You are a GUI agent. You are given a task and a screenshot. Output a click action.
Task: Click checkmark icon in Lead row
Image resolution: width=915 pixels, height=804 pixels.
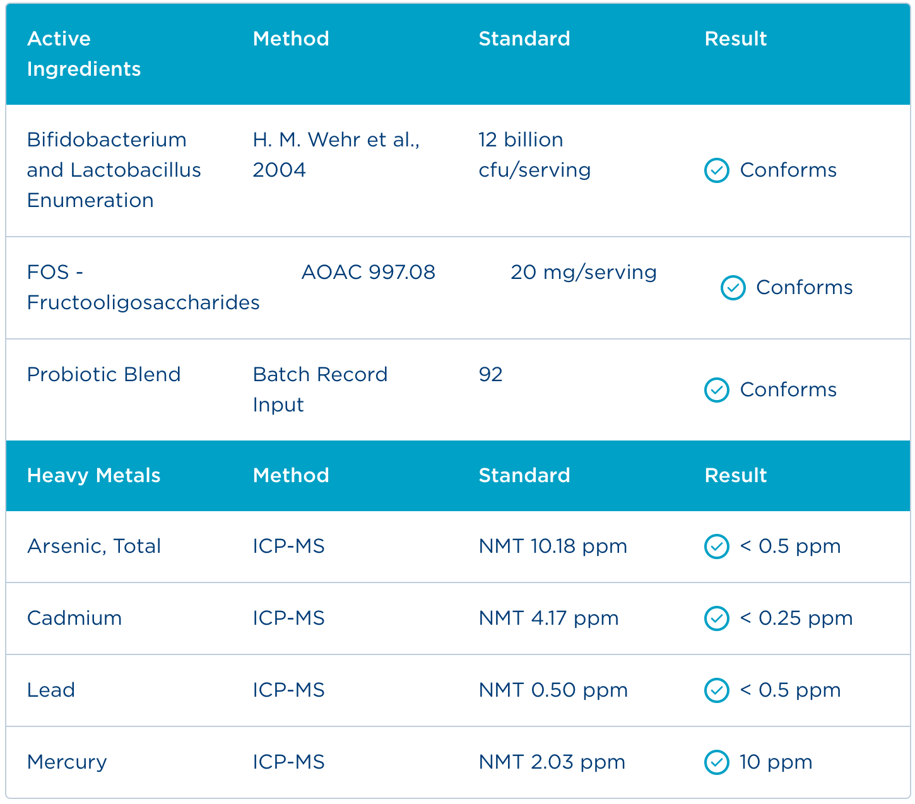point(716,690)
